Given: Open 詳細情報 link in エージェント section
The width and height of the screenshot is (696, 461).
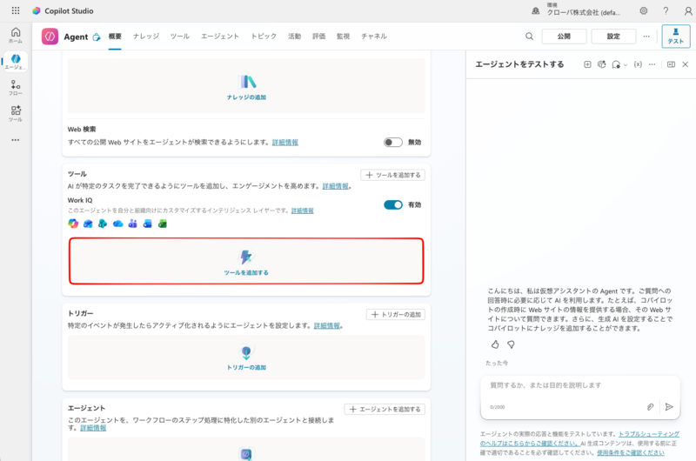Looking at the screenshot, I should 93,428.
